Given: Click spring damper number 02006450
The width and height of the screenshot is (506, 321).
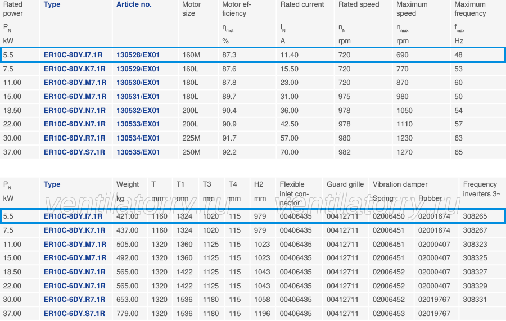Looking at the screenshot, I should point(388,216).
